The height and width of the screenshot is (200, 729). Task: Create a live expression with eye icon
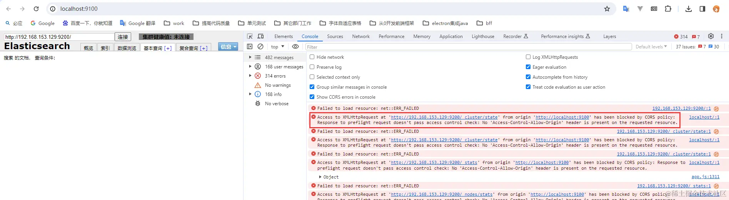[295, 46]
